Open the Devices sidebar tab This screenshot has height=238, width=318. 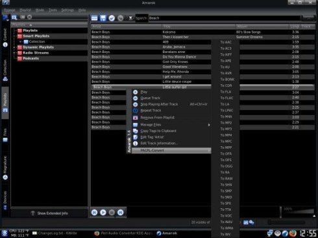(5, 200)
